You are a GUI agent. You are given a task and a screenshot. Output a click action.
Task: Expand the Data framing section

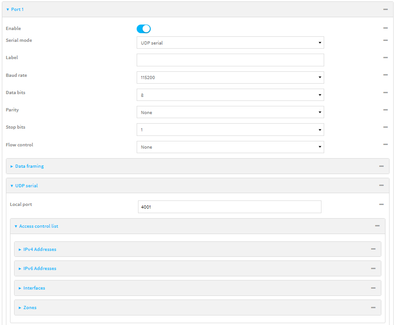[x=29, y=166]
